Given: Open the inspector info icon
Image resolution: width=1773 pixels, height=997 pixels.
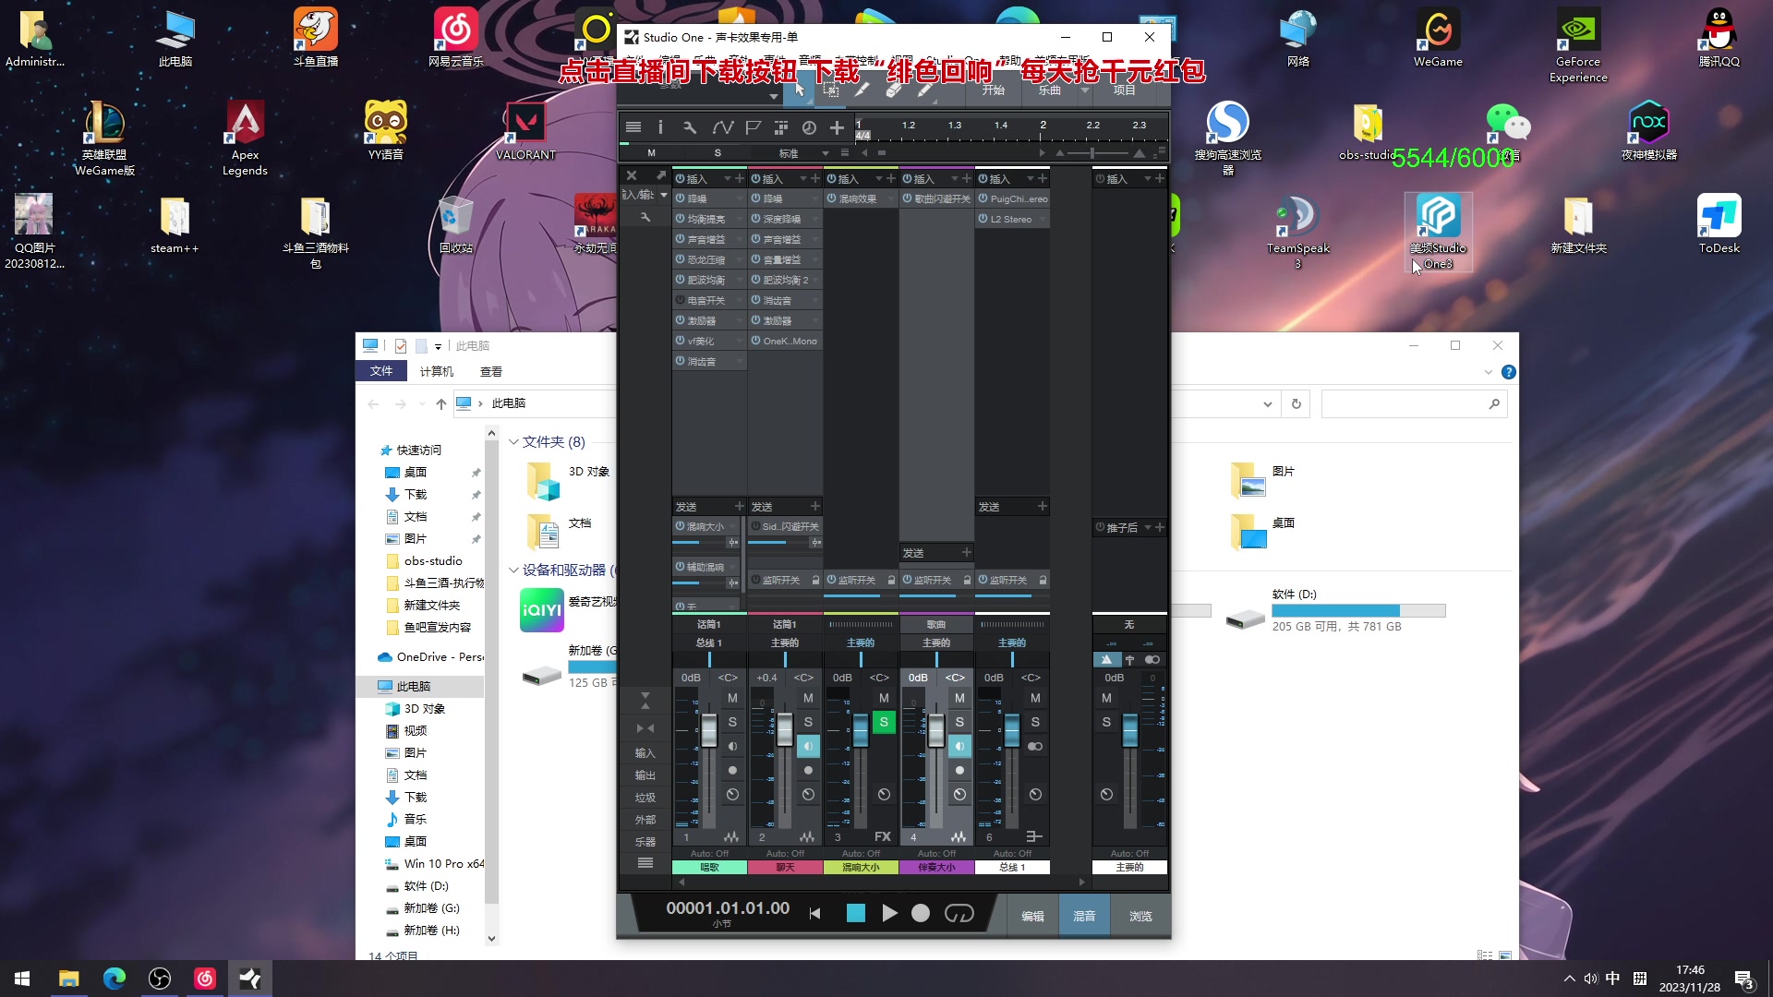Looking at the screenshot, I should [660, 127].
